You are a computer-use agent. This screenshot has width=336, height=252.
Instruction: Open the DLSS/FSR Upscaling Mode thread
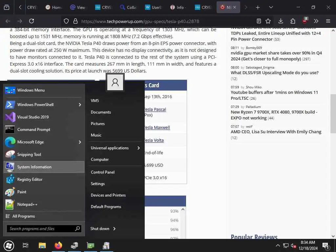point(275,73)
